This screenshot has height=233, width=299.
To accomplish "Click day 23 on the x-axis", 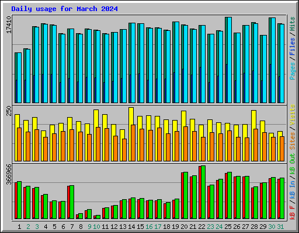I will (x=210, y=227).
